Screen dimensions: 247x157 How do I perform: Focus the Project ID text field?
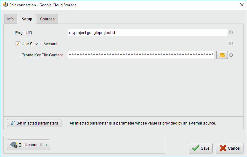pos(148,32)
